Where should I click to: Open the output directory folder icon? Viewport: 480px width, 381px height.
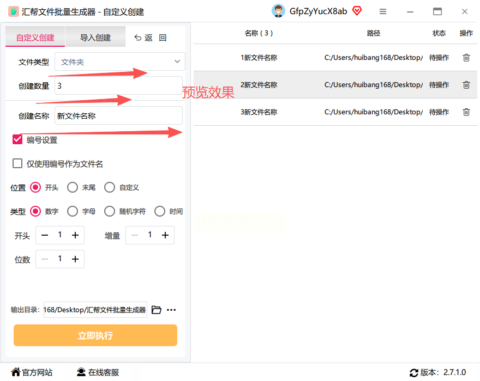(x=157, y=310)
